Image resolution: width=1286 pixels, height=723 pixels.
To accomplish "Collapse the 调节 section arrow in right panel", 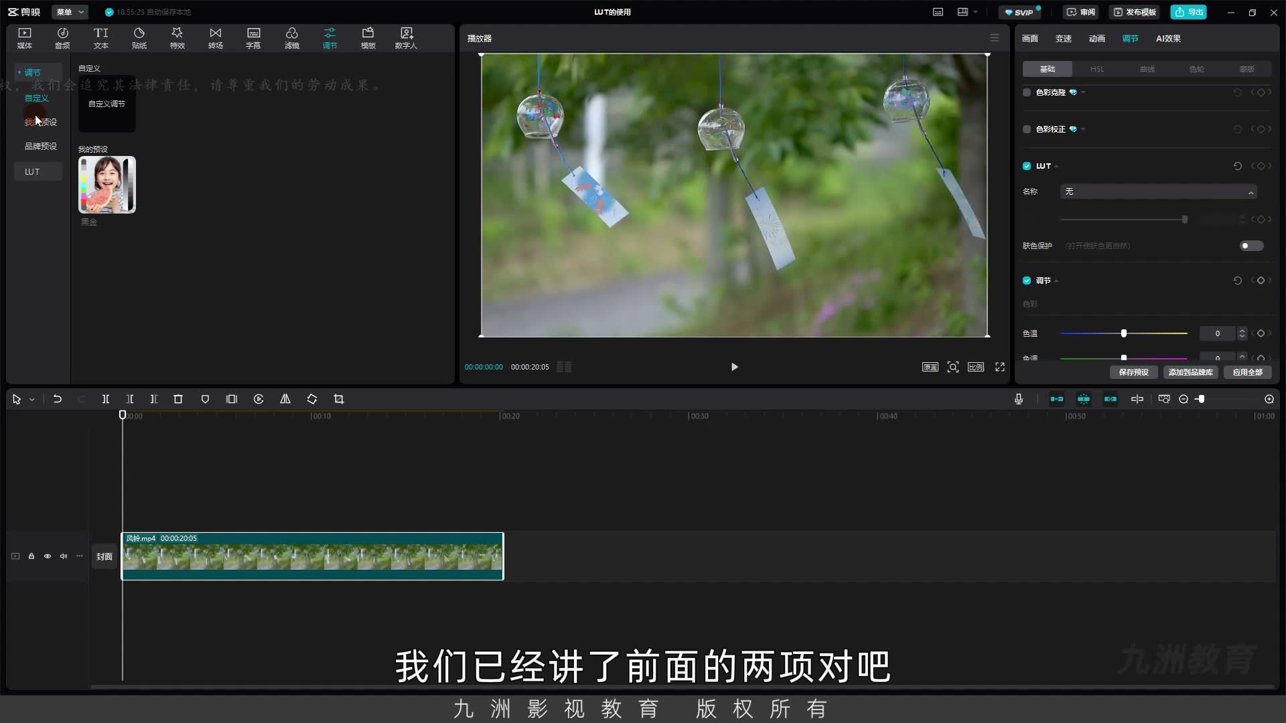I will [x=1057, y=281].
